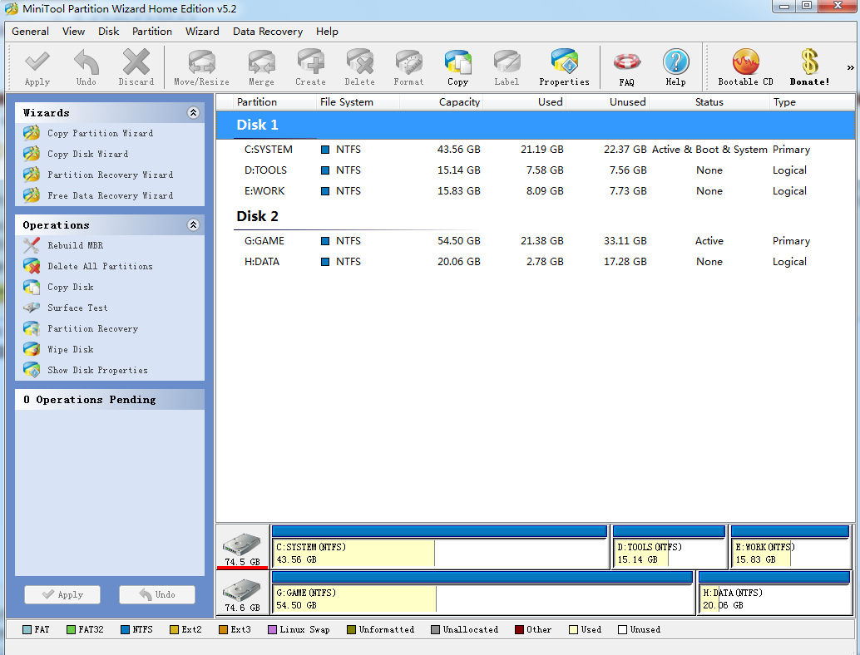Image resolution: width=860 pixels, height=655 pixels.
Task: Launch the Bootable CD tool
Action: click(746, 67)
